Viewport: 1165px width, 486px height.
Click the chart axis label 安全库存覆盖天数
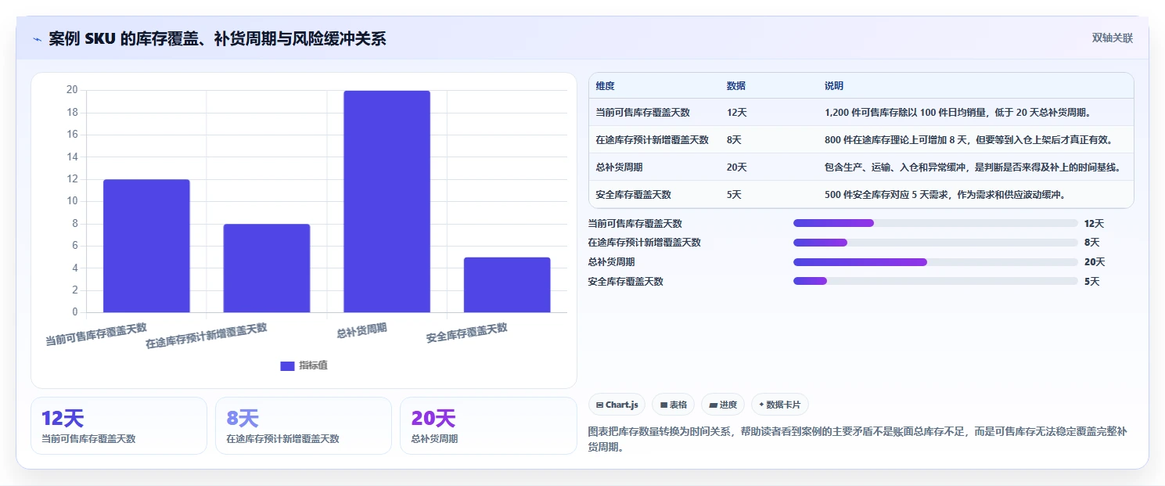(467, 333)
